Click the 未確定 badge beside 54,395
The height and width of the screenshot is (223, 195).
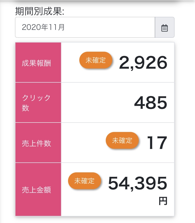[85, 181]
